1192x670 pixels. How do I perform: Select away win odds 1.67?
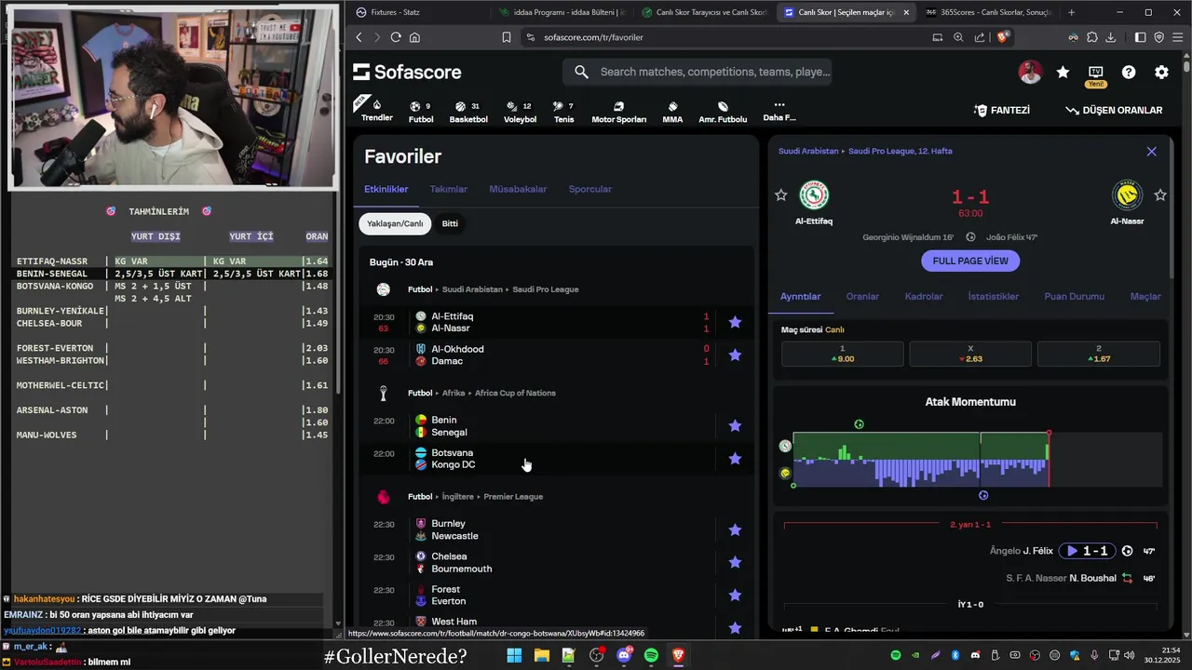[x=1099, y=354]
